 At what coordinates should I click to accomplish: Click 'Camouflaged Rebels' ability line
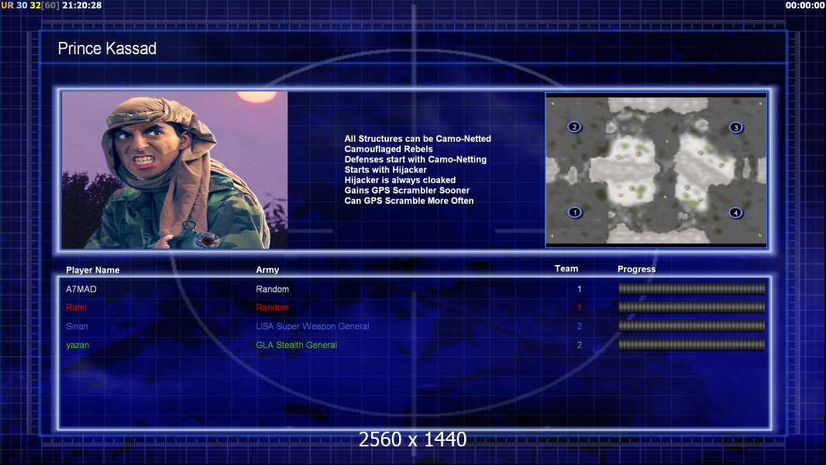point(388,149)
